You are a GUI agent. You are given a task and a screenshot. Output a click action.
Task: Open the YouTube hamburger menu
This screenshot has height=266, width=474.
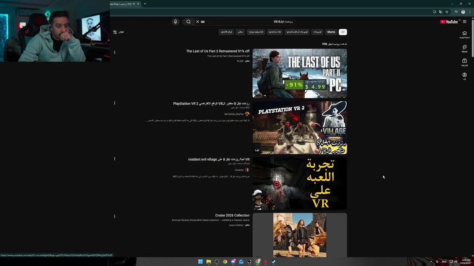[x=464, y=22]
